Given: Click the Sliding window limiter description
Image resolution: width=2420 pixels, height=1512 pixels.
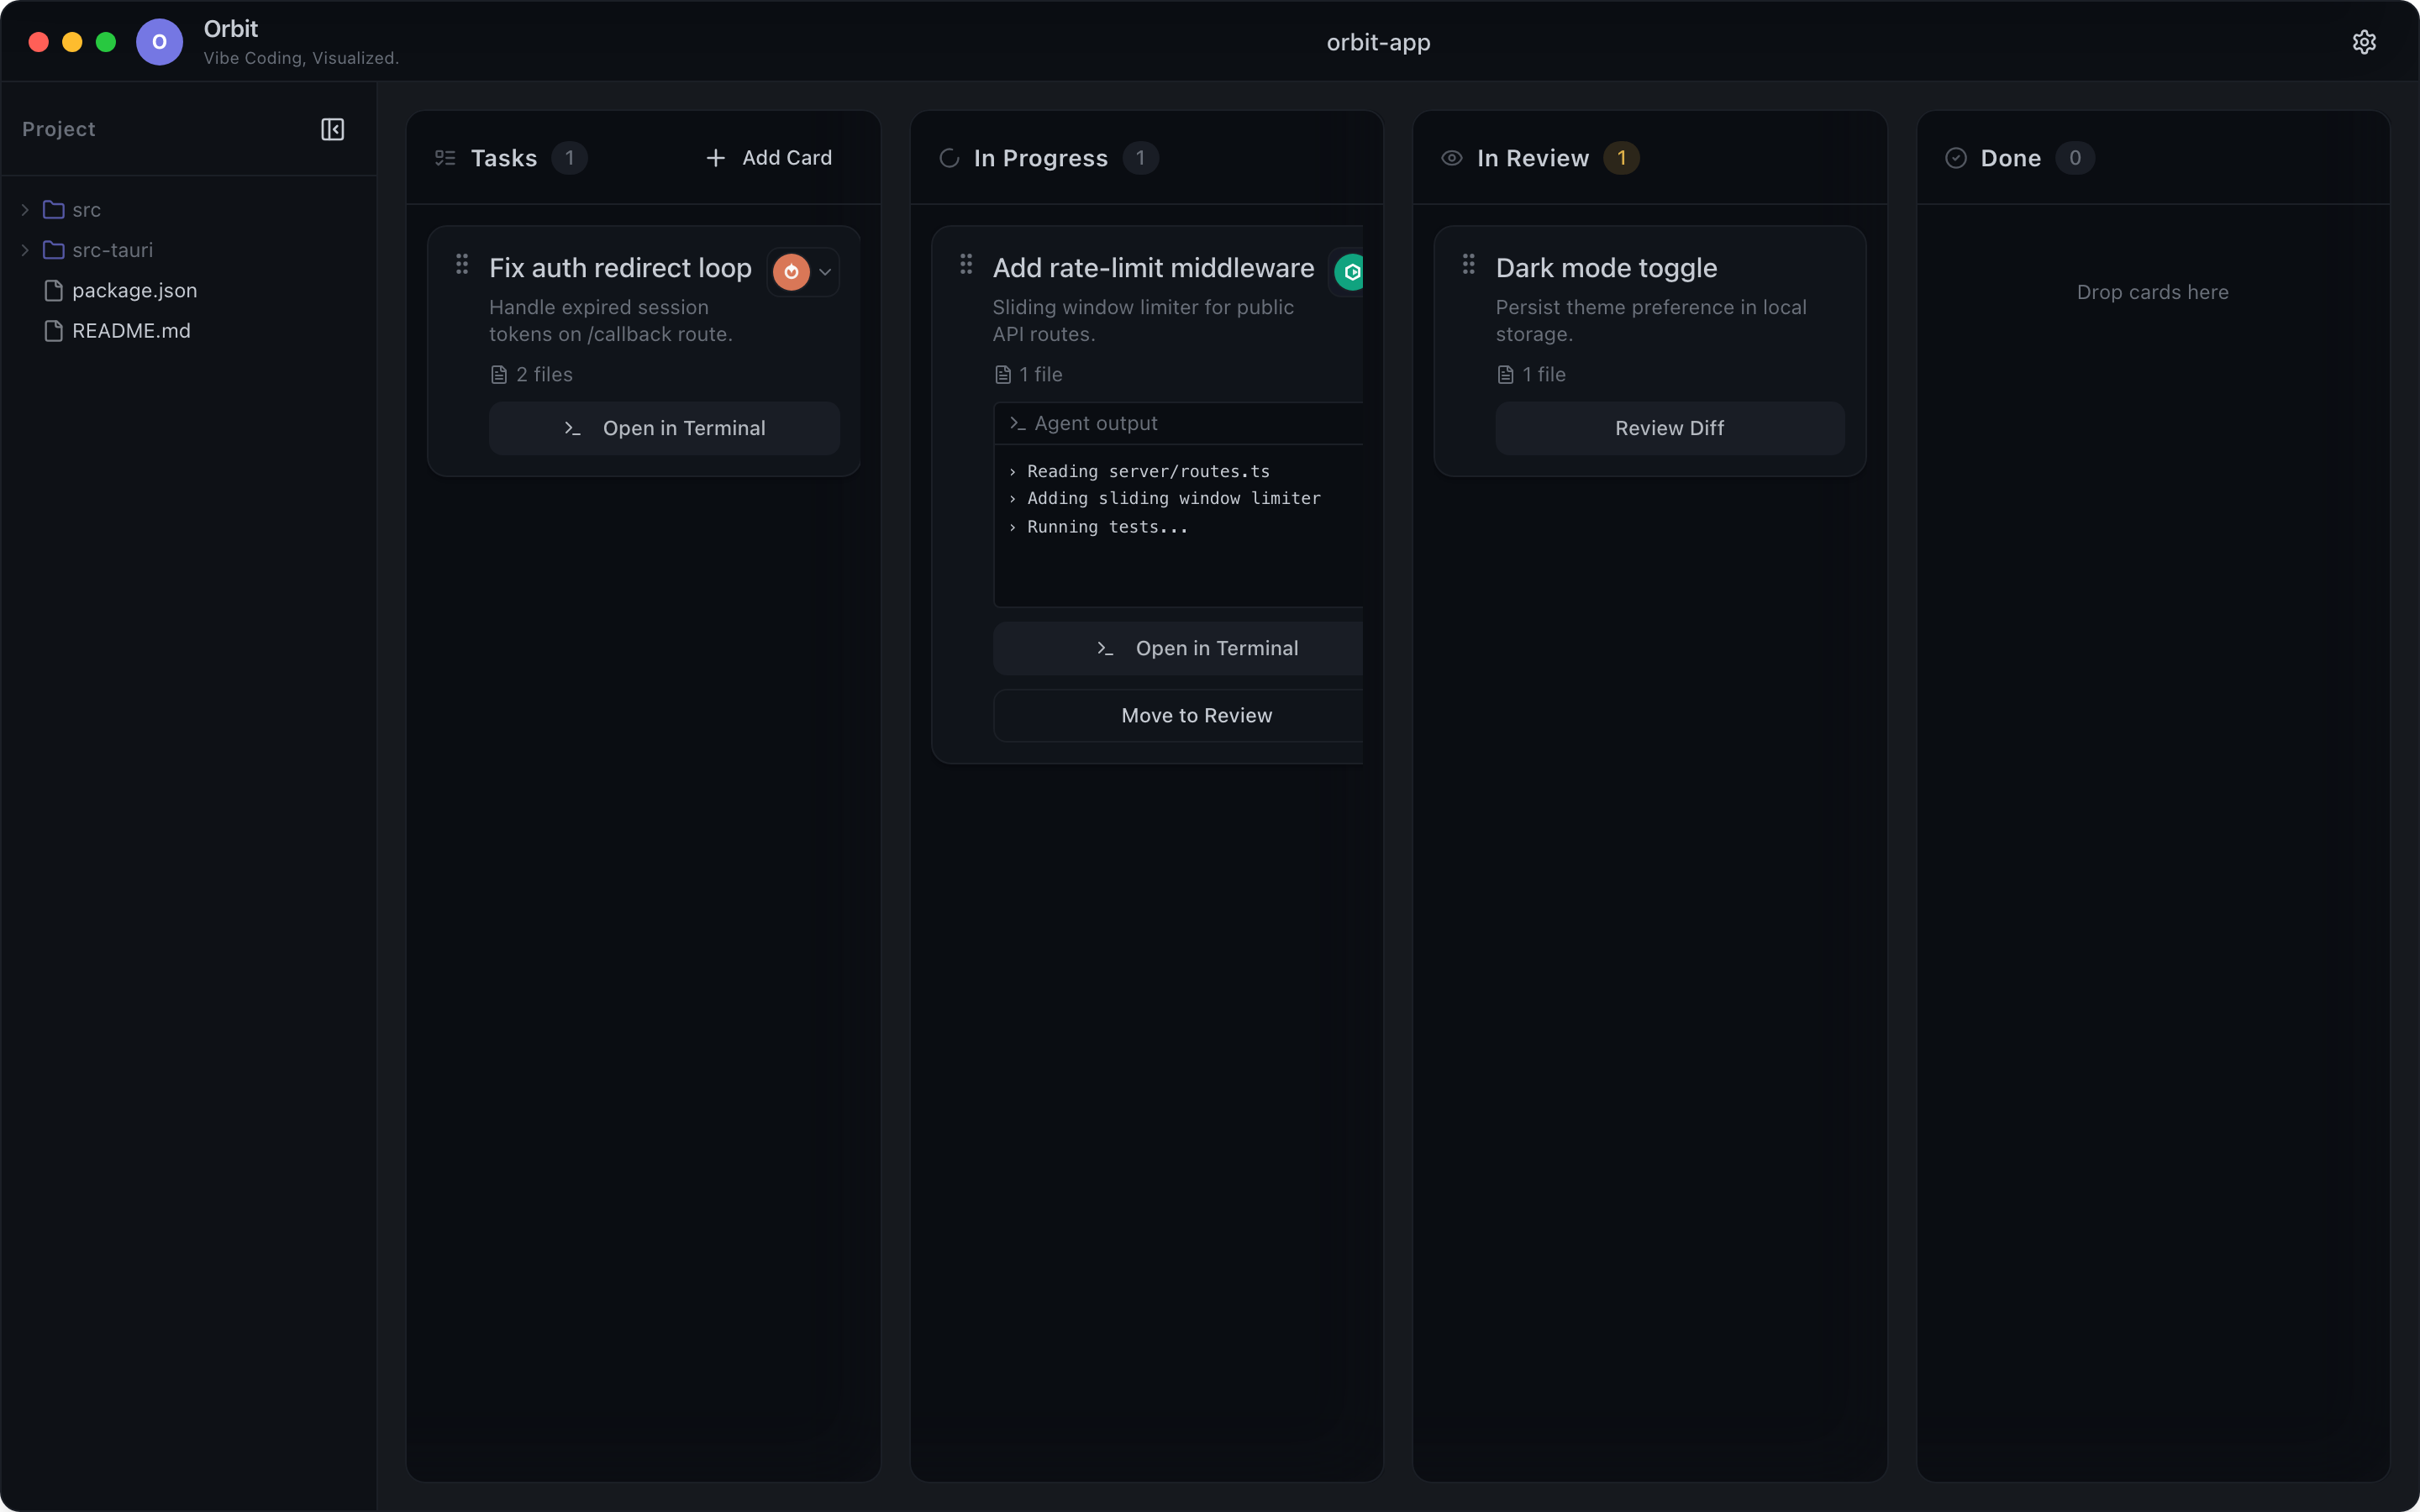Looking at the screenshot, I should point(1143,321).
